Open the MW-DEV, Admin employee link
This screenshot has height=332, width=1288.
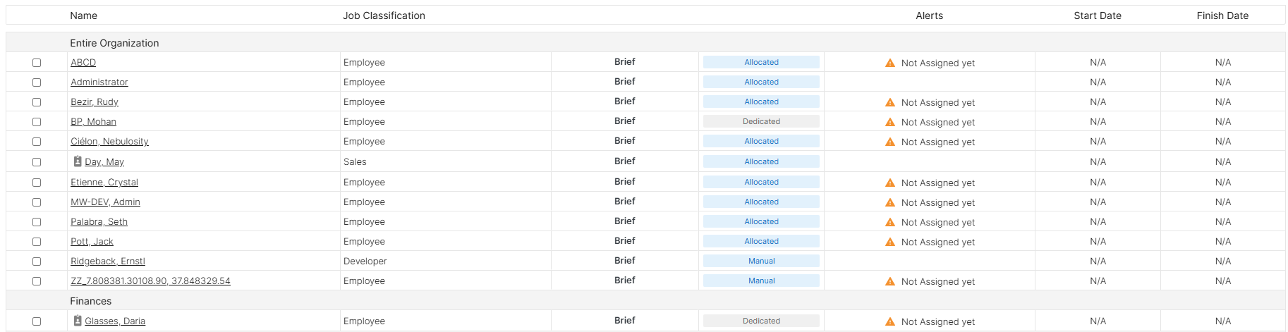coord(105,202)
